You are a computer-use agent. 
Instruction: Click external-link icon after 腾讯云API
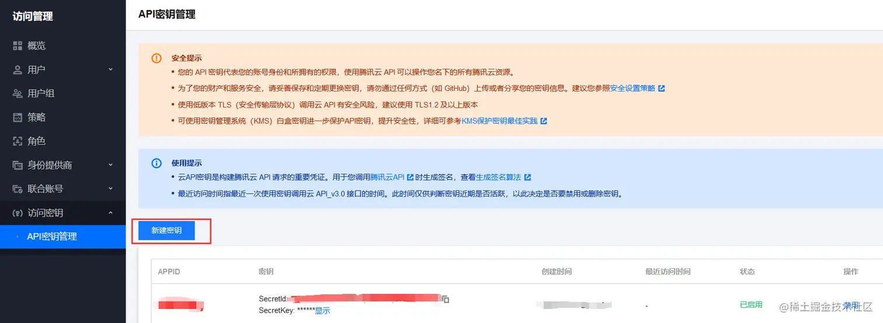pos(410,177)
